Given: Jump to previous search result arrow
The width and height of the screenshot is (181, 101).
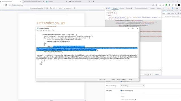Looking at the screenshot, I should 149,74.
